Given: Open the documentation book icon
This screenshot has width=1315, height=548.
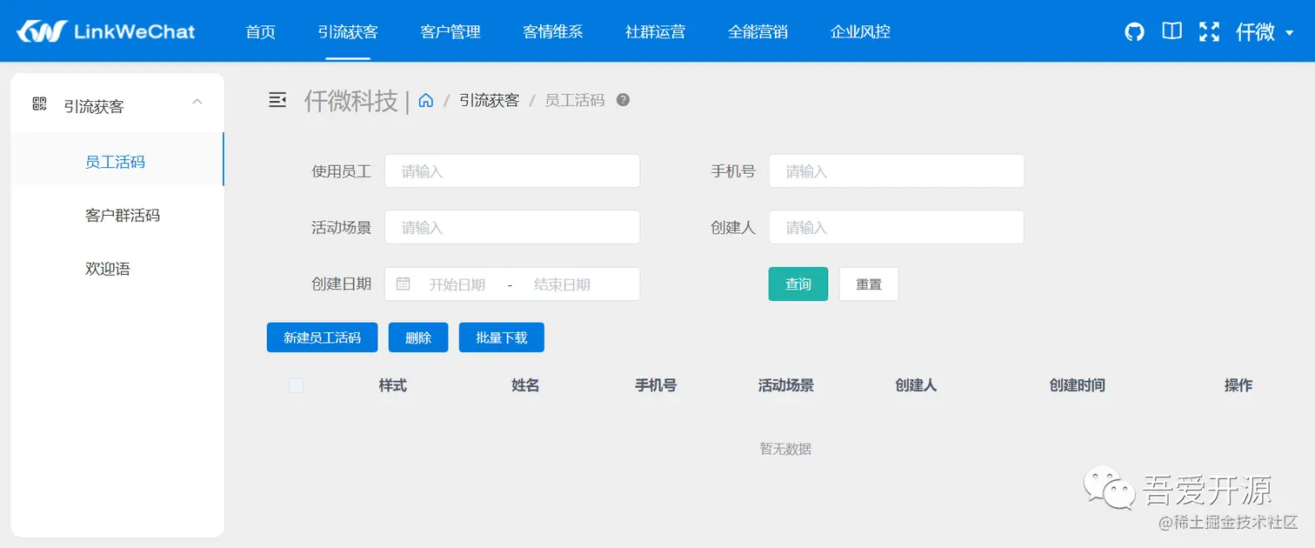Looking at the screenshot, I should click(x=1171, y=30).
